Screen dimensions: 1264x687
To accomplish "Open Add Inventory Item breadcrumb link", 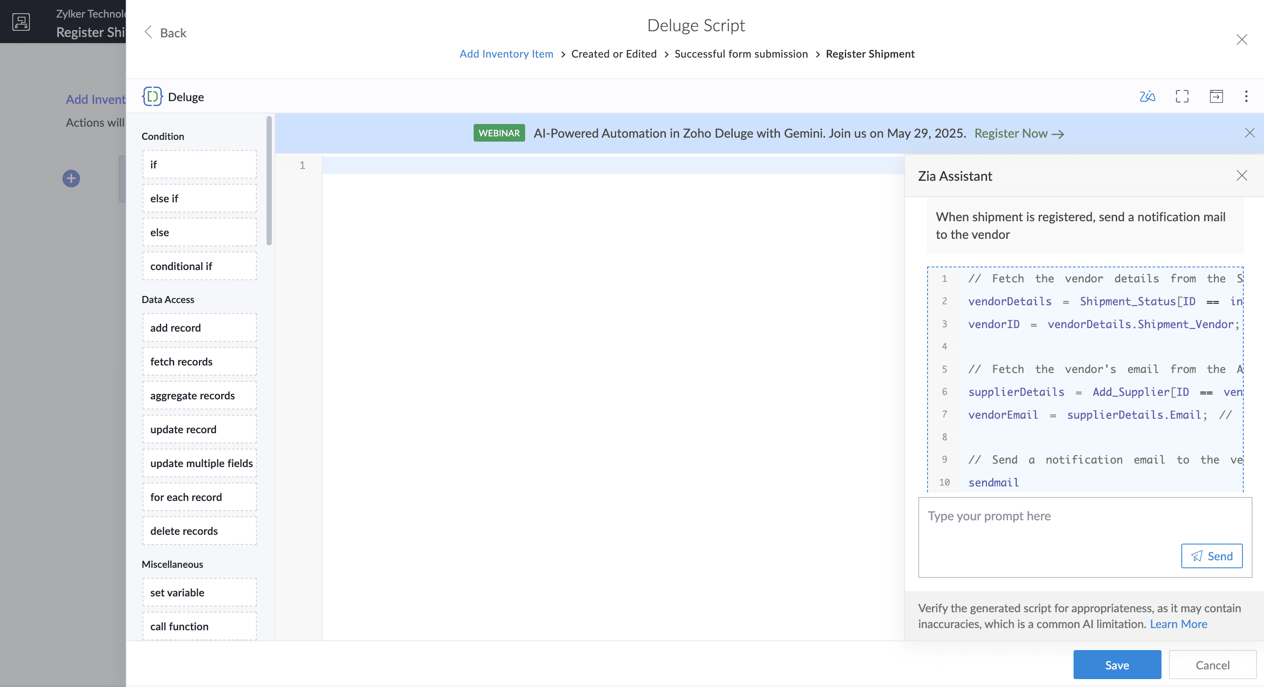I will pyautogui.click(x=506, y=54).
